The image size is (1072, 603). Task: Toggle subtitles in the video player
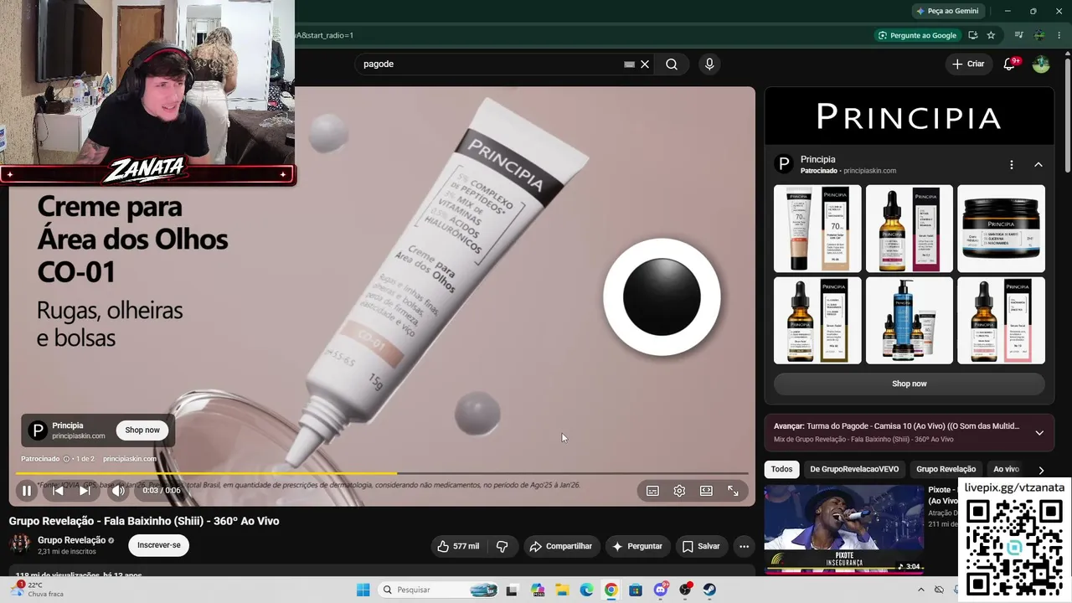pos(652,491)
